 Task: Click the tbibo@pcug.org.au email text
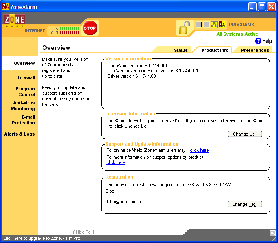click(x=124, y=202)
